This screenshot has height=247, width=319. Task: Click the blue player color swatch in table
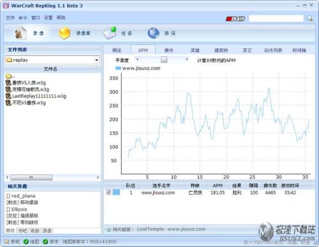click(116, 192)
